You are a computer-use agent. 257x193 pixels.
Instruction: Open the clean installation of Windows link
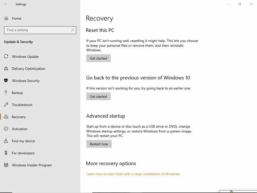(x=133, y=174)
